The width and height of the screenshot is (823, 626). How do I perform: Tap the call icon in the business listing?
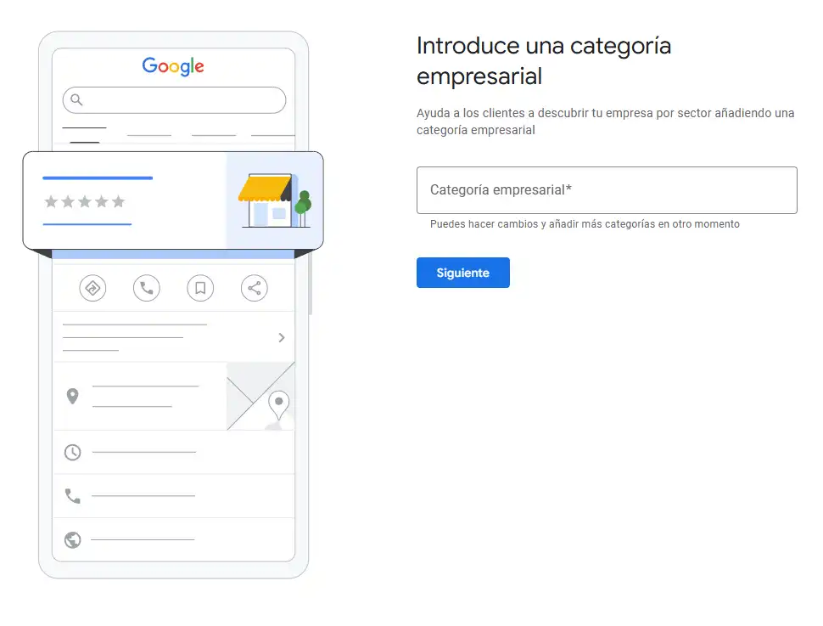pos(146,288)
